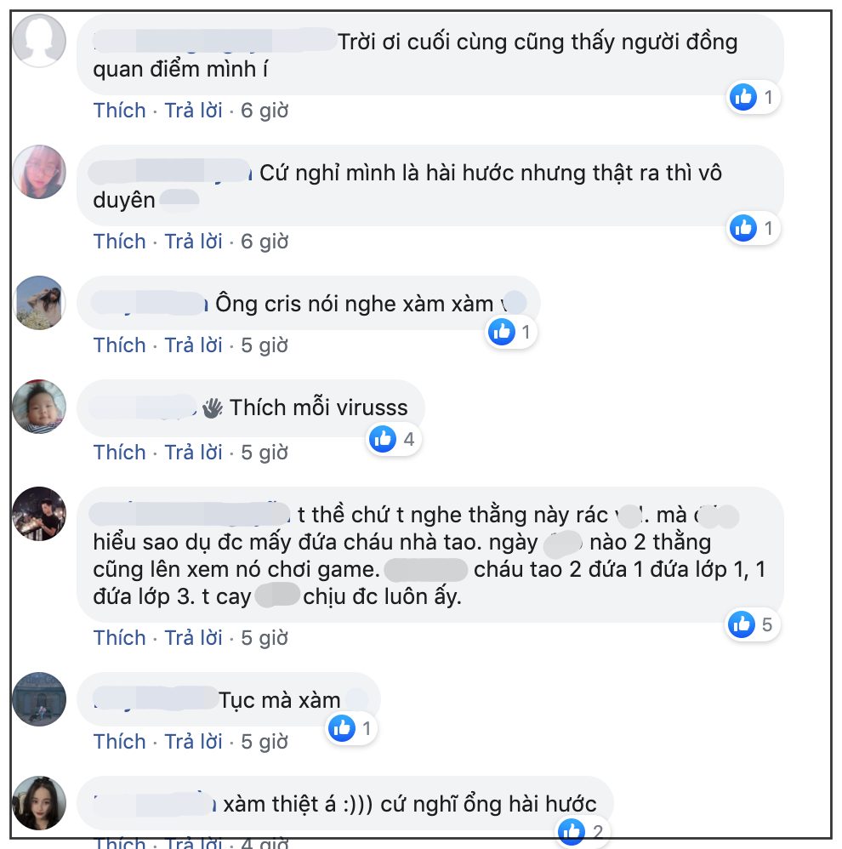Image resolution: width=842 pixels, height=849 pixels.
Task: Click the like reaction icon on the 'vô duyên' comment
Action: [x=742, y=228]
